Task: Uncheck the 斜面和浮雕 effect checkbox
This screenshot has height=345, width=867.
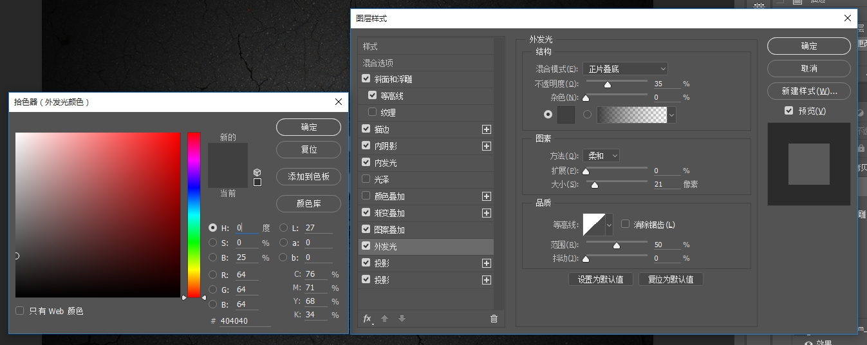Action: click(x=366, y=79)
